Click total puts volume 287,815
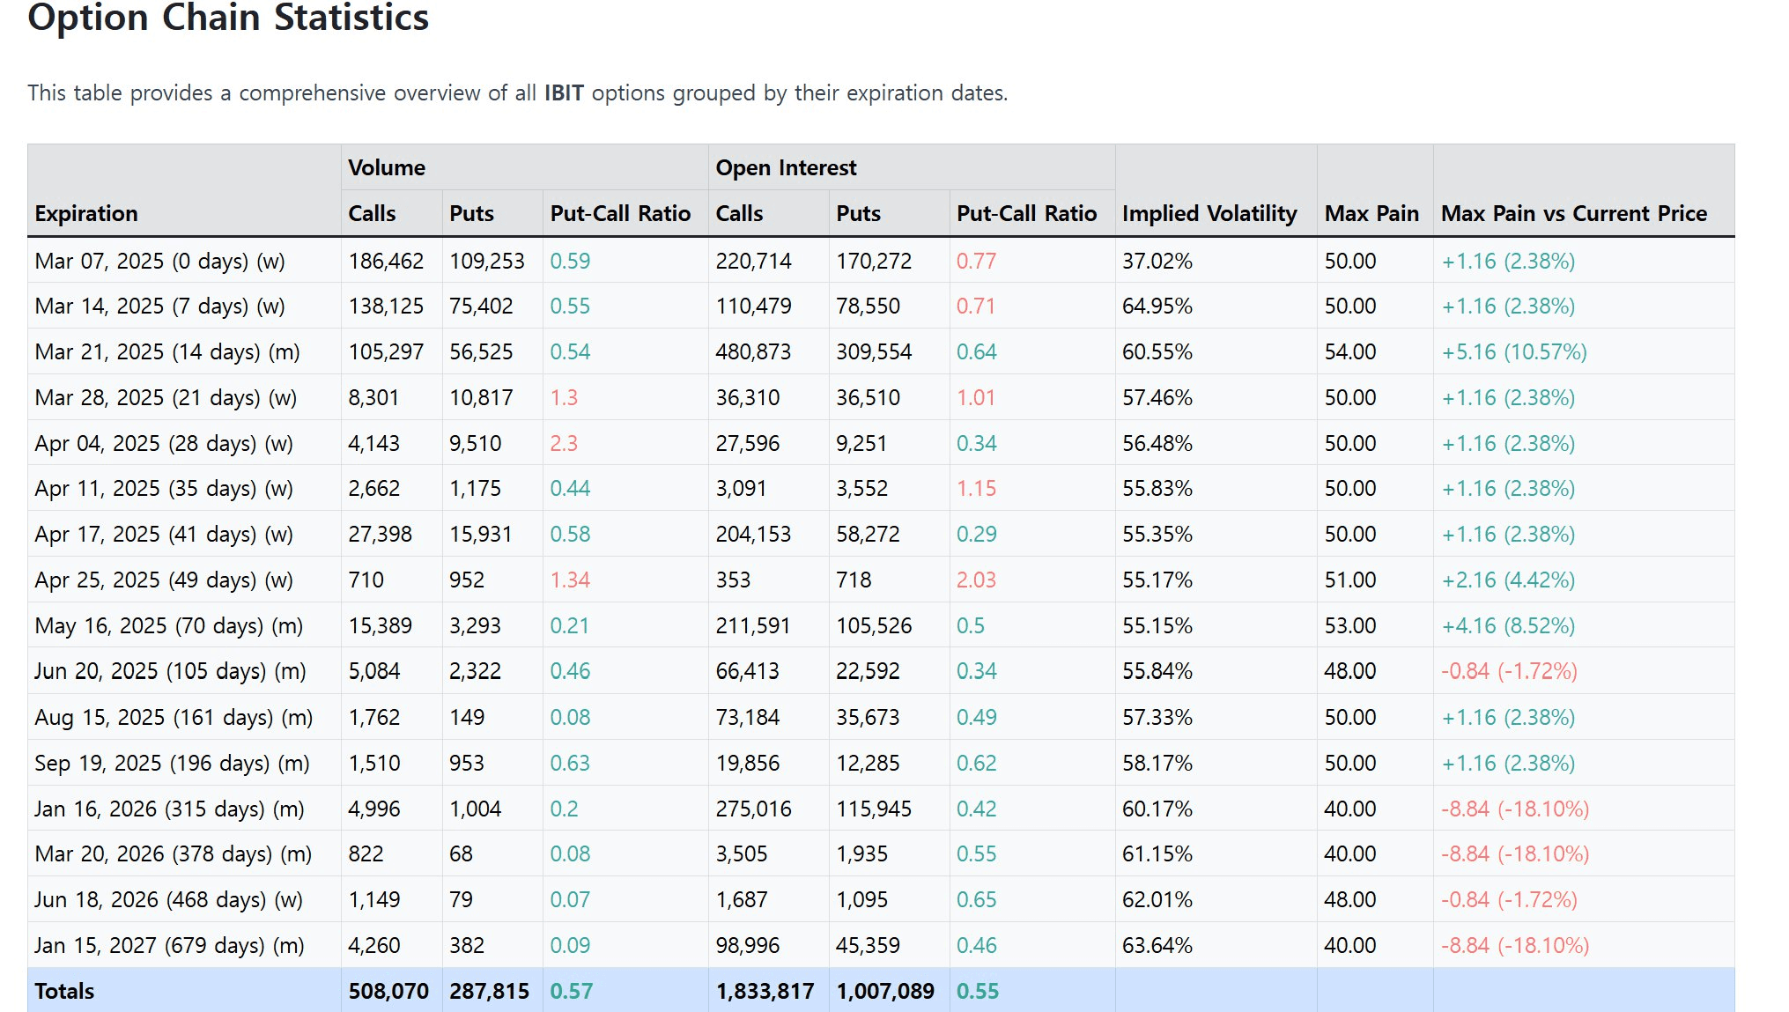Viewport: 1789px width, 1012px height. (x=490, y=991)
